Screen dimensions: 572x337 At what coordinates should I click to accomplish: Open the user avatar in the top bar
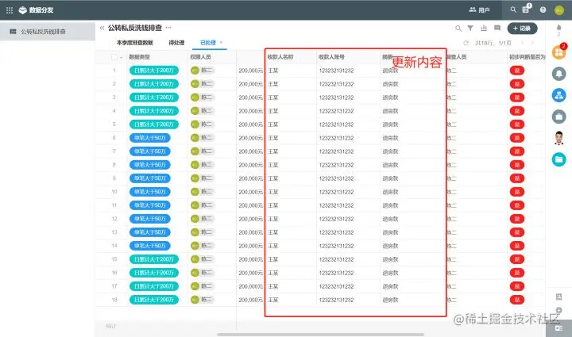[559, 10]
